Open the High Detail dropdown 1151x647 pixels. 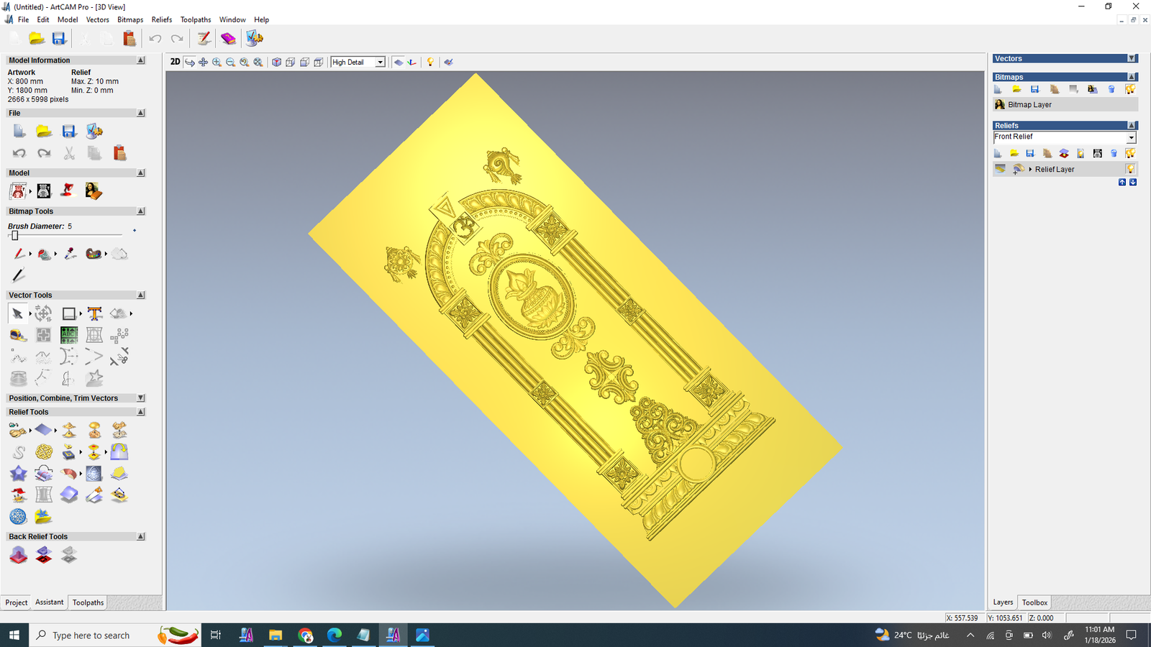pyautogui.click(x=380, y=63)
